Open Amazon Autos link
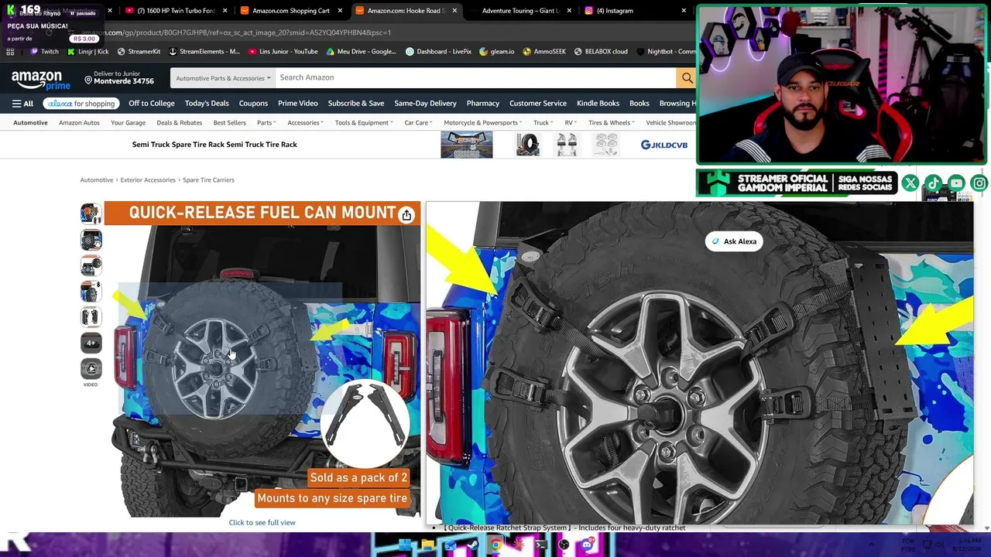This screenshot has height=557, width=991. (79, 123)
